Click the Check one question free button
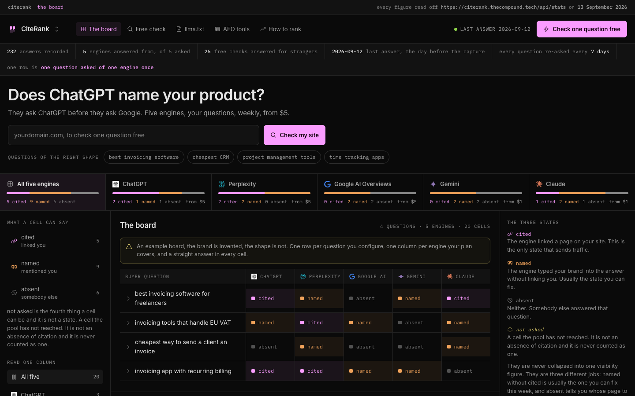 point(582,29)
